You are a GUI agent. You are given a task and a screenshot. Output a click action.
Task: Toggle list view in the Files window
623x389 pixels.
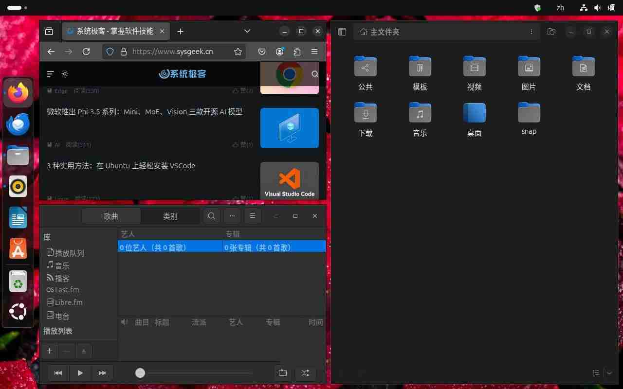point(595,373)
